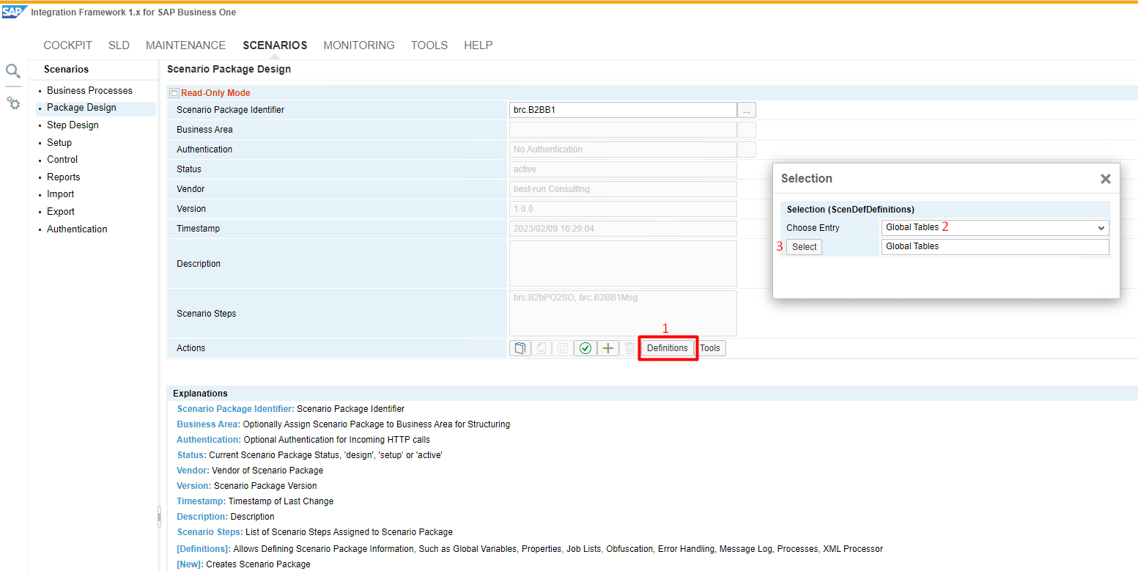Click the Explanations section header

pyautogui.click(x=200, y=394)
